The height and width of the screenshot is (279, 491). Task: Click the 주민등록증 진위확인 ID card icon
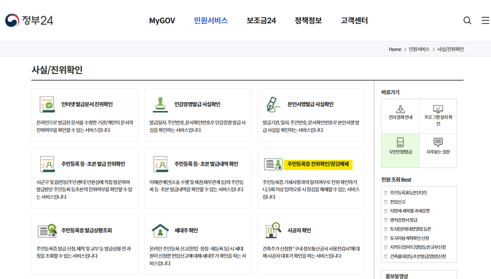pyautogui.click(x=273, y=165)
